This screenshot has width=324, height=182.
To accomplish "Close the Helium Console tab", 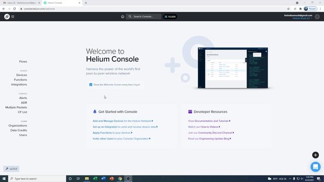I will click(x=79, y=3).
